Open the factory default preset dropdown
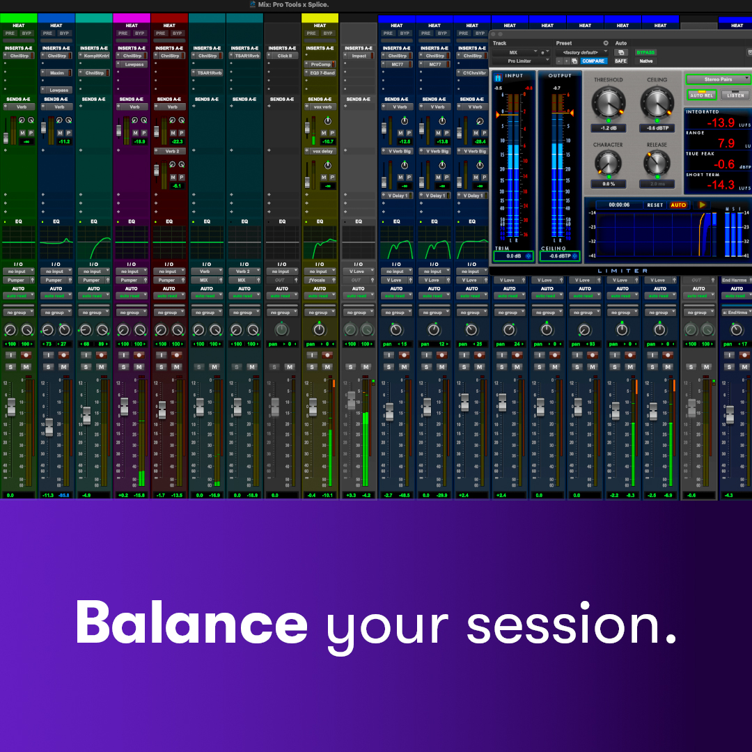 tap(581, 52)
